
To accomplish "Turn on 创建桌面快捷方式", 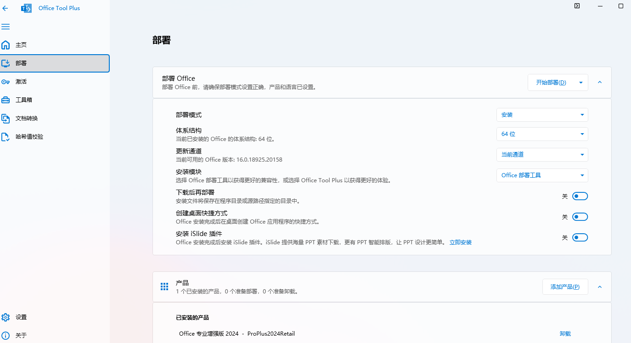I will coord(580,216).
